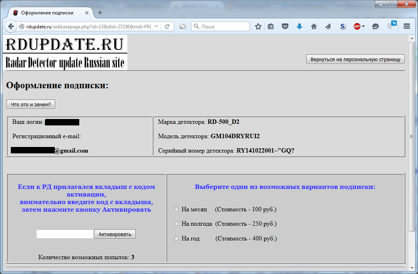Click the 'Активировать' button
This screenshot has height=274, width=418.
pos(115,234)
